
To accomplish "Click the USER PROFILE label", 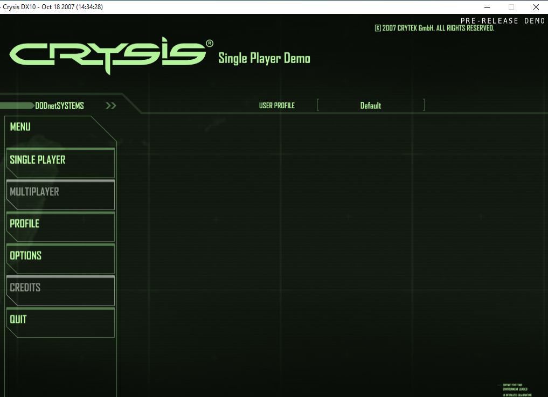I will 277,106.
